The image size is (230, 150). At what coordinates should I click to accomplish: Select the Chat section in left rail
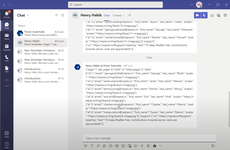pyautogui.click(x=7, y=26)
